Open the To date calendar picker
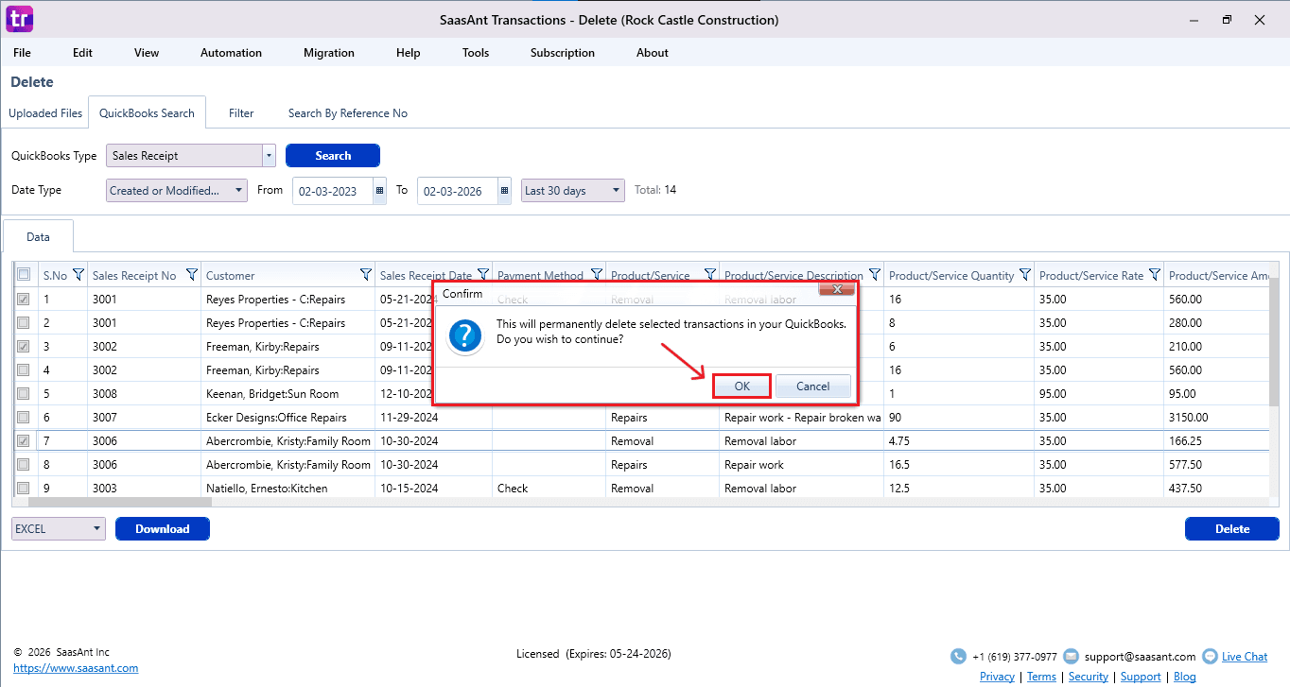This screenshot has height=687, width=1290. [x=504, y=191]
